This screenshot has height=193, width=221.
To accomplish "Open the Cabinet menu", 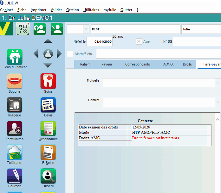I will pos(6,10).
